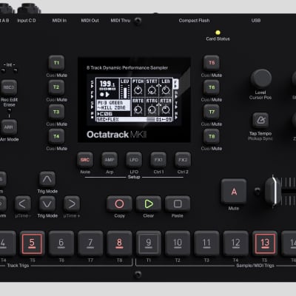This screenshot has height=296, width=296.
Task: Click the RATE dial on screen
Action: (x=138, y=110)
